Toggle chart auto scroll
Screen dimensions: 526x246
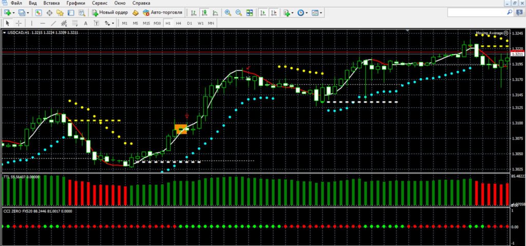click(264, 13)
